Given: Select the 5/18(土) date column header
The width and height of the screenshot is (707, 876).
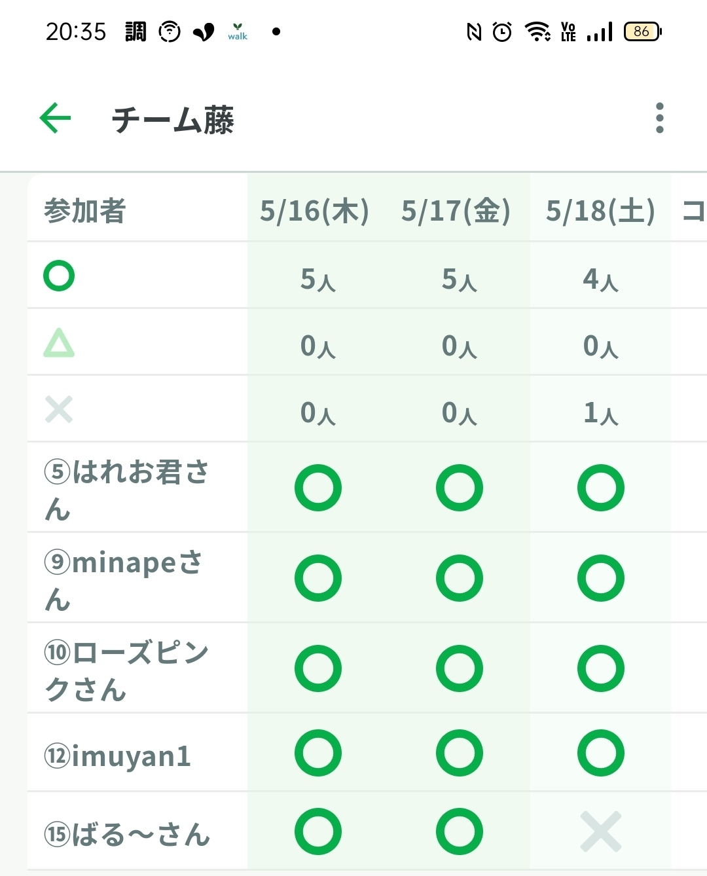Looking at the screenshot, I should pos(600,211).
